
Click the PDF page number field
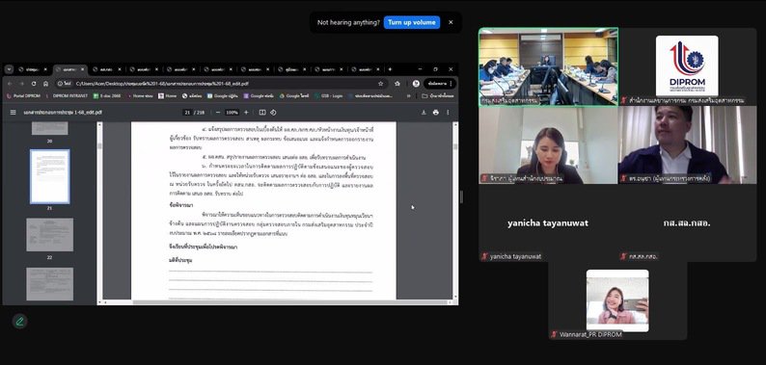click(x=187, y=113)
